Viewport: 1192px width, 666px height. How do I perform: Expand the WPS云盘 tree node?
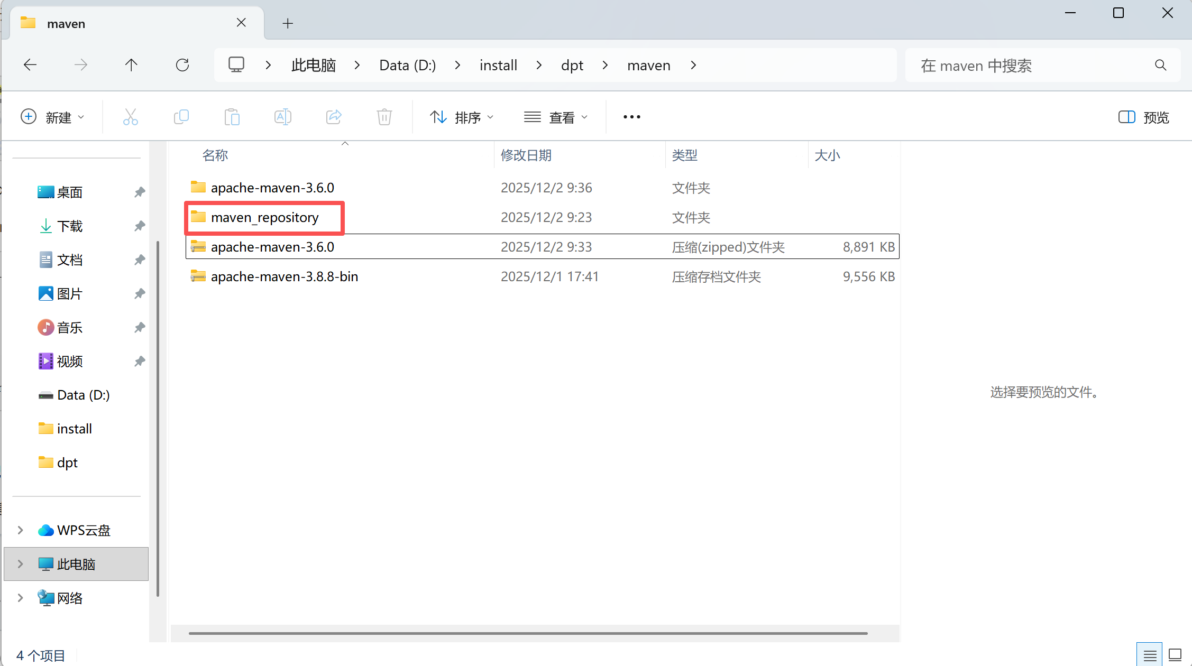point(20,530)
